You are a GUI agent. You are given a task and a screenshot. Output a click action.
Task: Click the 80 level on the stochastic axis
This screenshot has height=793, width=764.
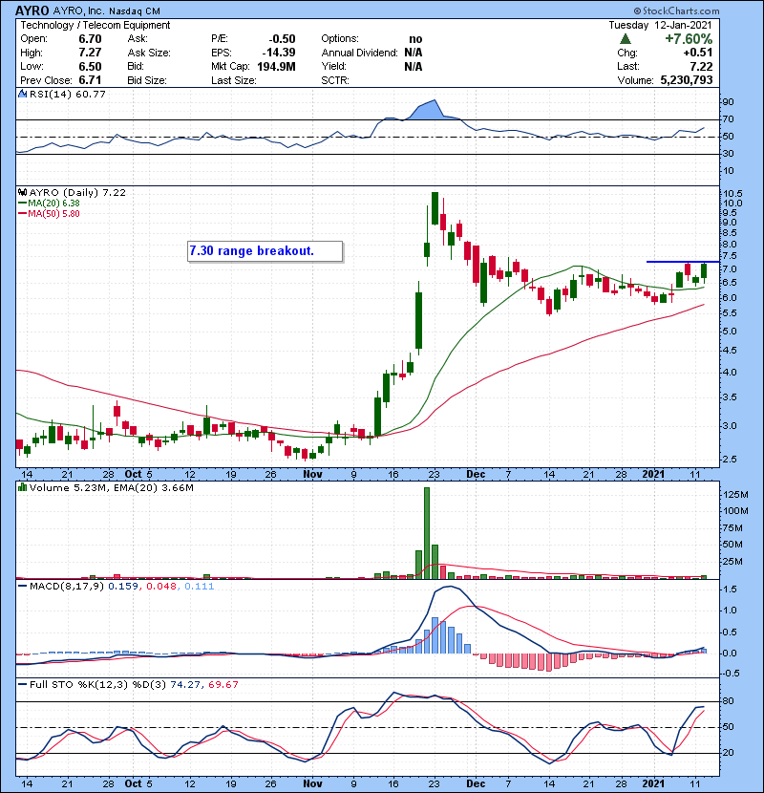click(x=728, y=701)
